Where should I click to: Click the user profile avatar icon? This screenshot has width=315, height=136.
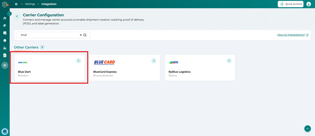click(309, 4)
